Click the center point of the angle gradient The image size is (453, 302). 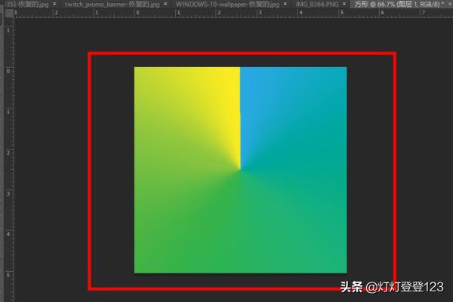[240, 170]
